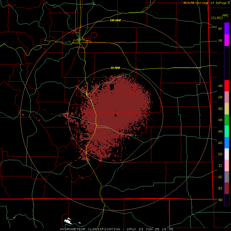The height and width of the screenshot is (231, 231).
Task: Click the BI legend label
Action: click(x=220, y=188)
